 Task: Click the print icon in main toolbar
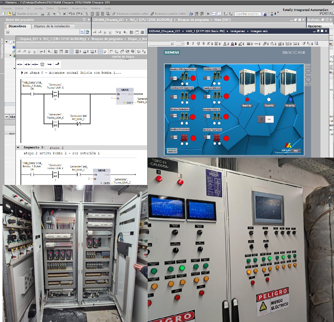tap(43, 14)
